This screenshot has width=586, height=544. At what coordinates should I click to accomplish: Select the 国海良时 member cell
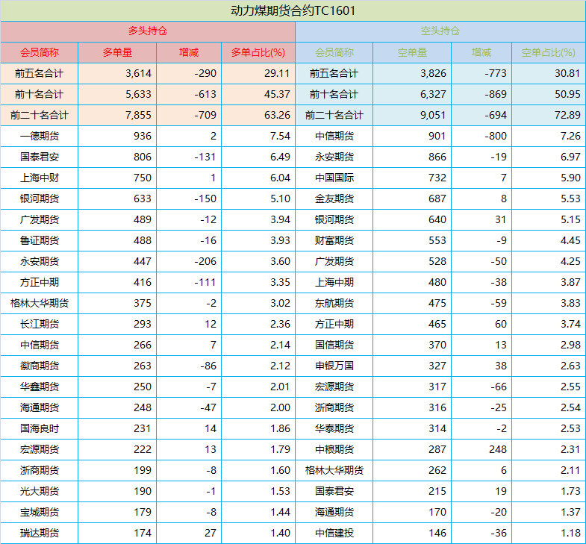tap(40, 428)
